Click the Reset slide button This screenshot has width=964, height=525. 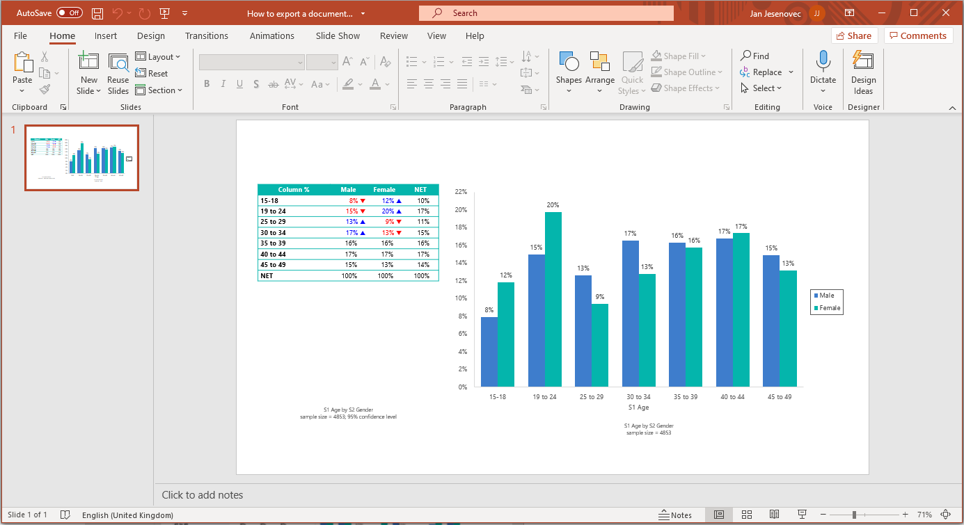coord(152,73)
